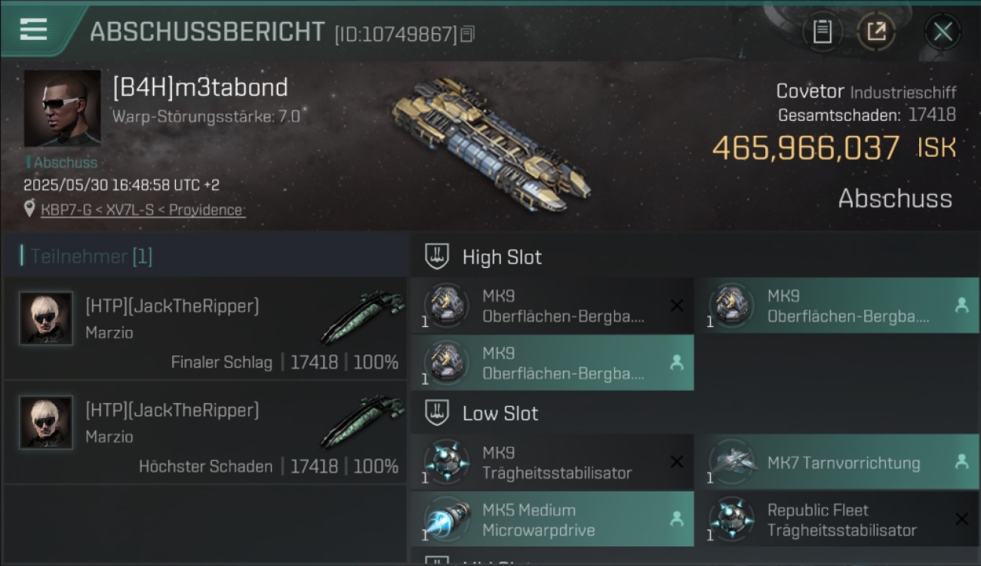The width and height of the screenshot is (981, 566).
Task: Tap the share/export report icon
Action: [x=875, y=32]
